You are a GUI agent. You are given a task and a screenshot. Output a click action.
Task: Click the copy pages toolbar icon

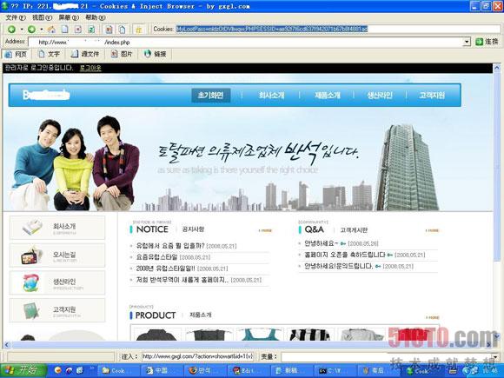(x=123, y=30)
